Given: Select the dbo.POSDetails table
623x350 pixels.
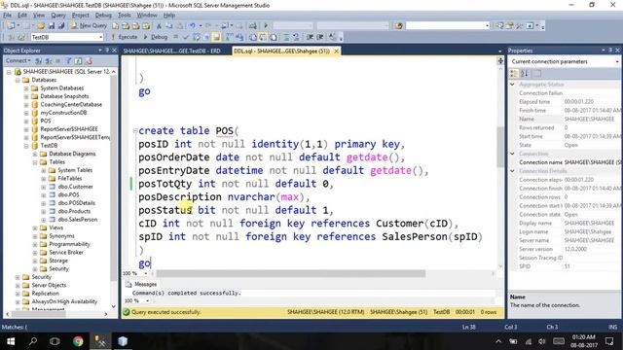Looking at the screenshot, I should coord(76,203).
